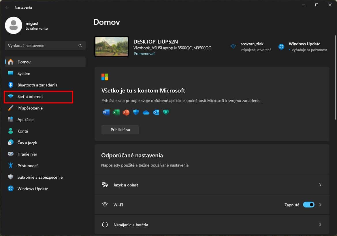The height and width of the screenshot is (236, 337).
Task: Open Windows Update status in header
Action: coord(303,47)
